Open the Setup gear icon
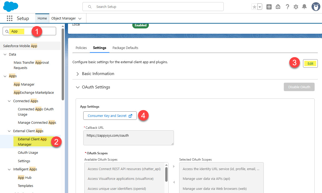Screen dimensions: 322x193 coord(296,7)
